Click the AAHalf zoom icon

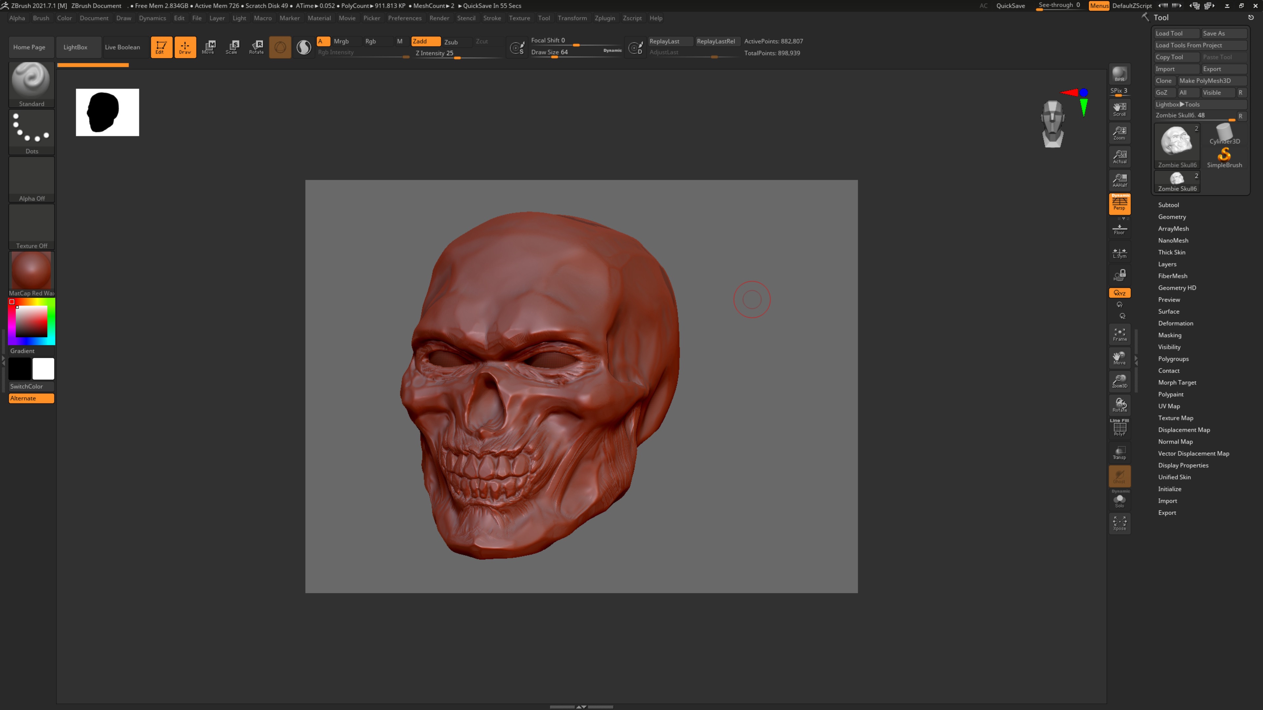(1119, 180)
